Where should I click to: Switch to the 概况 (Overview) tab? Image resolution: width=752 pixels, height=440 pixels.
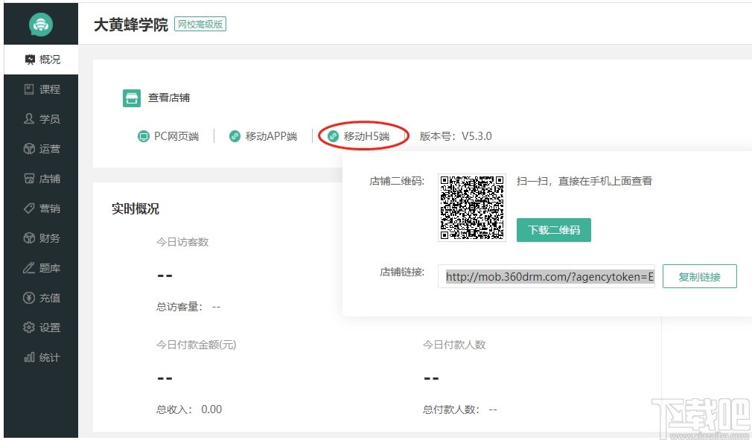tap(41, 60)
